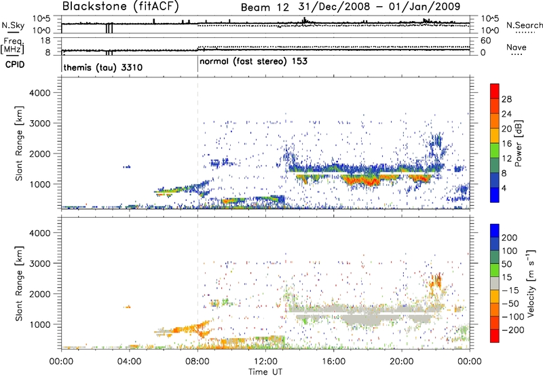This screenshot has width=543, height=376.
Task: Click the Blackstone (fitACF) plot title
Action: 120,7
